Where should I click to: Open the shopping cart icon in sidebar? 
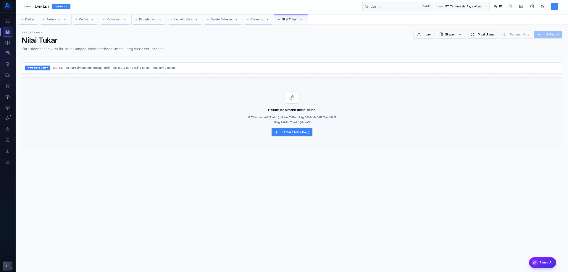coord(8,86)
